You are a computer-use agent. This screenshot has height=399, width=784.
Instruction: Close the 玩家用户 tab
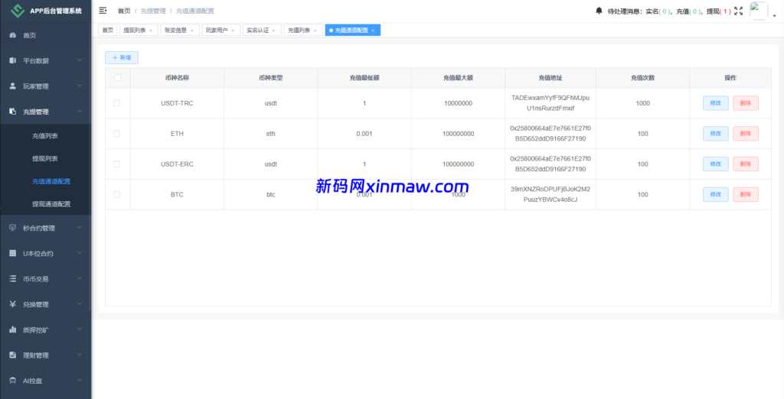coord(233,31)
